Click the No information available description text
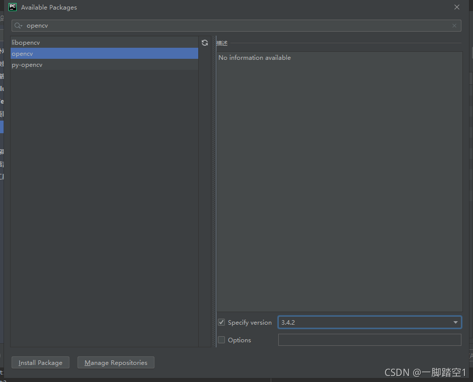 point(255,57)
